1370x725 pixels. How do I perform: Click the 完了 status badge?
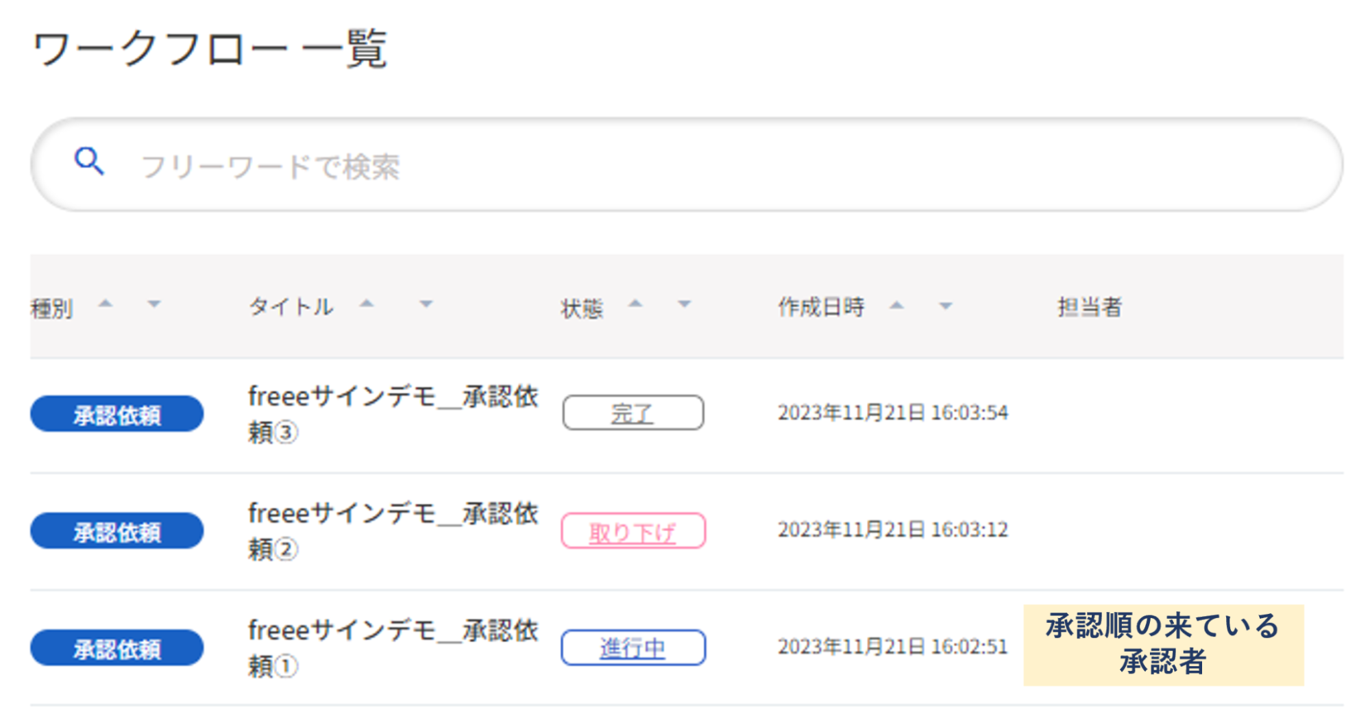point(632,413)
